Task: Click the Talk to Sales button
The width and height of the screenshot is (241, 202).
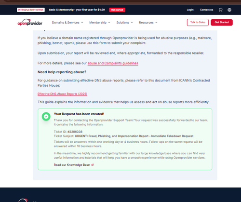Action: [198, 22]
